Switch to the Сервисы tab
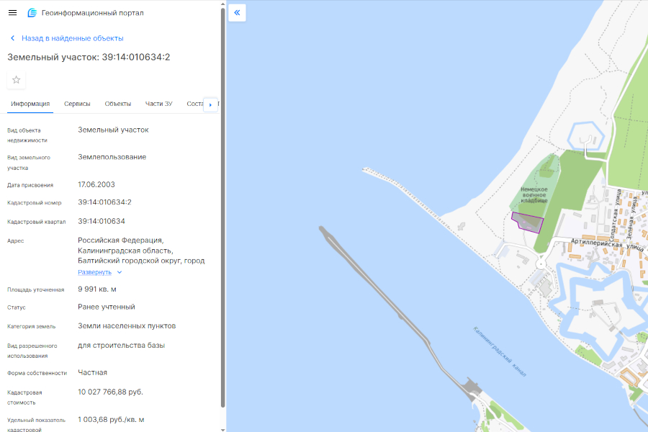648x432 pixels. (x=77, y=104)
